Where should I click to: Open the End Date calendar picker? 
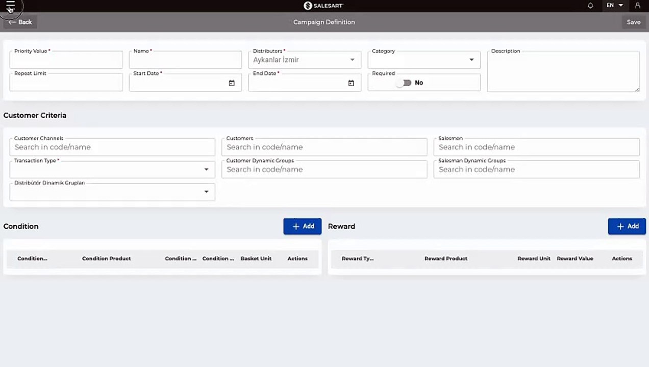coord(351,83)
